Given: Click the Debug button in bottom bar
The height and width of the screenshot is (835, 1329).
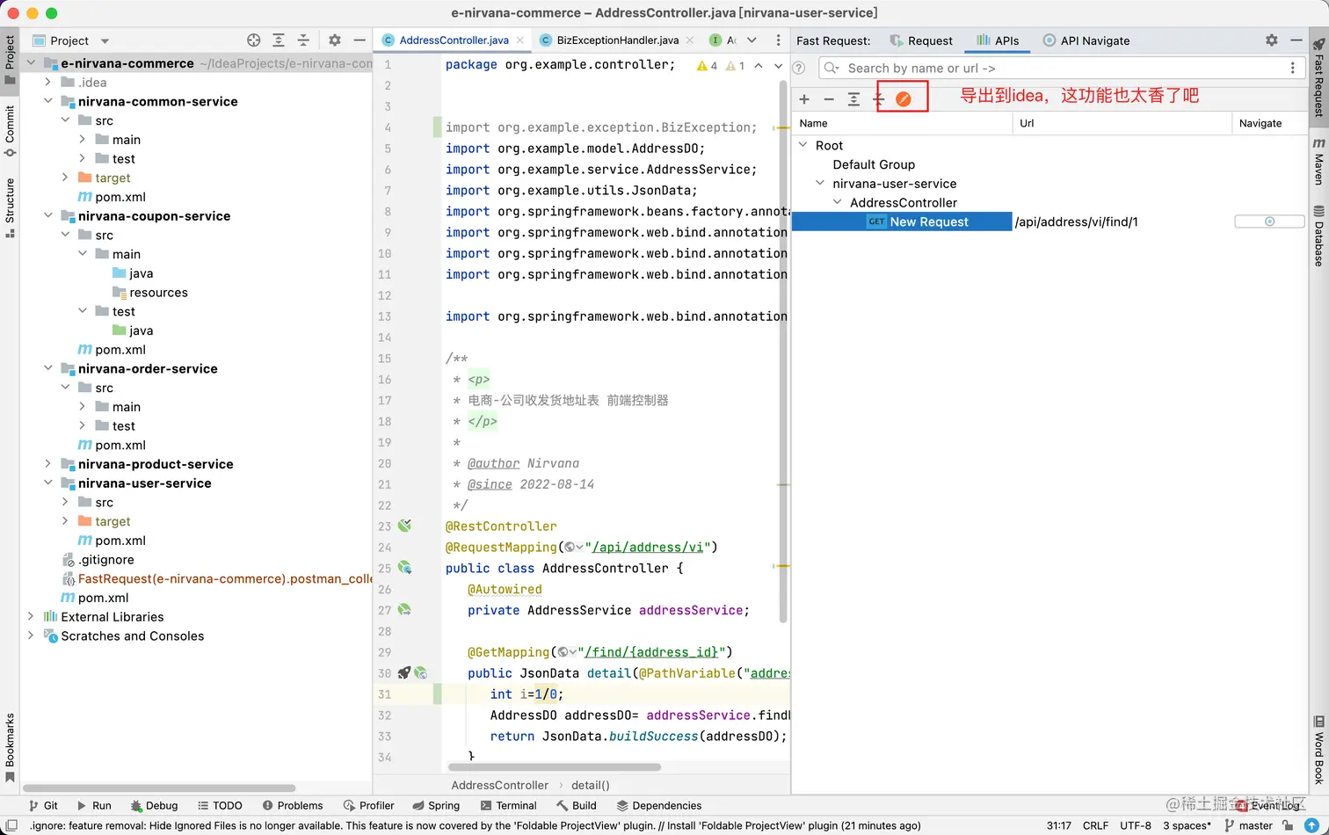Looking at the screenshot, I should (154, 805).
